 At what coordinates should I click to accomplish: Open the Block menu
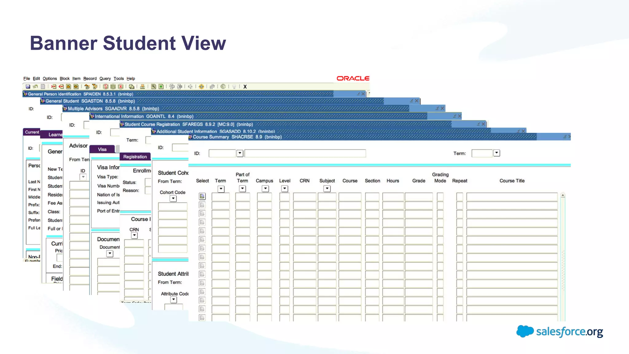64,79
